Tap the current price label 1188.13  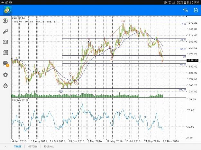pos(192,60)
